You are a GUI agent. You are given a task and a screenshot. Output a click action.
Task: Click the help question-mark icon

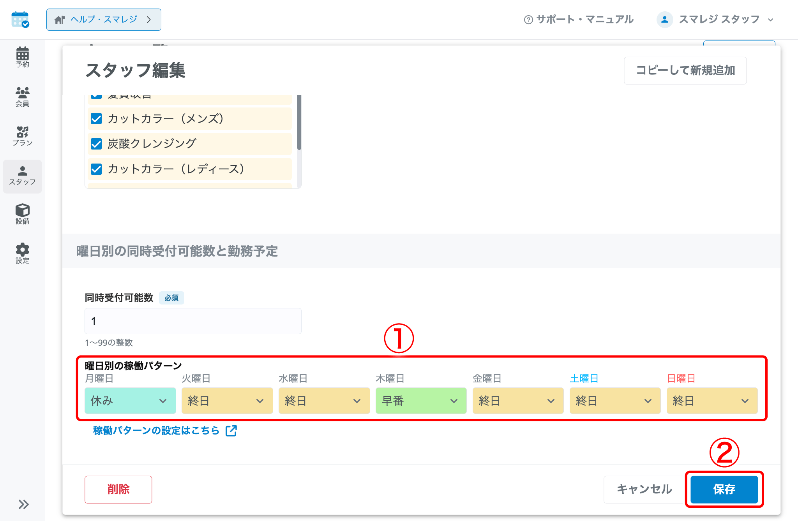pyautogui.click(x=528, y=20)
